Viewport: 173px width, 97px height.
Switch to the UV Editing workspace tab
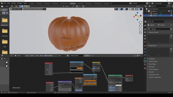click(x=55, y=4)
